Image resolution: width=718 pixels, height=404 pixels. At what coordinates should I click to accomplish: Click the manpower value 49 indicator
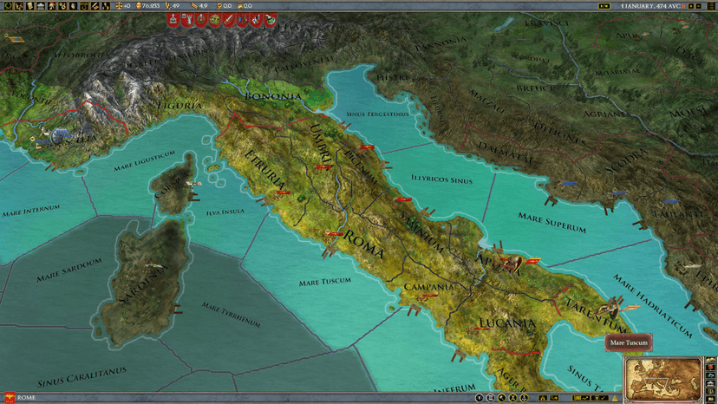coord(173,6)
